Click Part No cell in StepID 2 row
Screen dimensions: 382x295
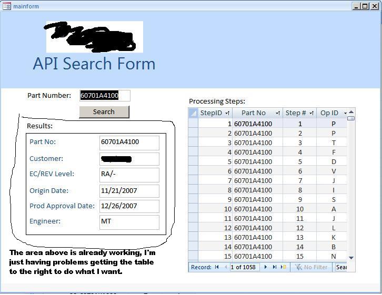pyautogui.click(x=257, y=133)
